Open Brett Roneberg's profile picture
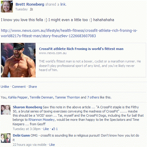Image resolution: width=147 pixels, height=147 pixels. pyautogui.click(x=7, y=7)
